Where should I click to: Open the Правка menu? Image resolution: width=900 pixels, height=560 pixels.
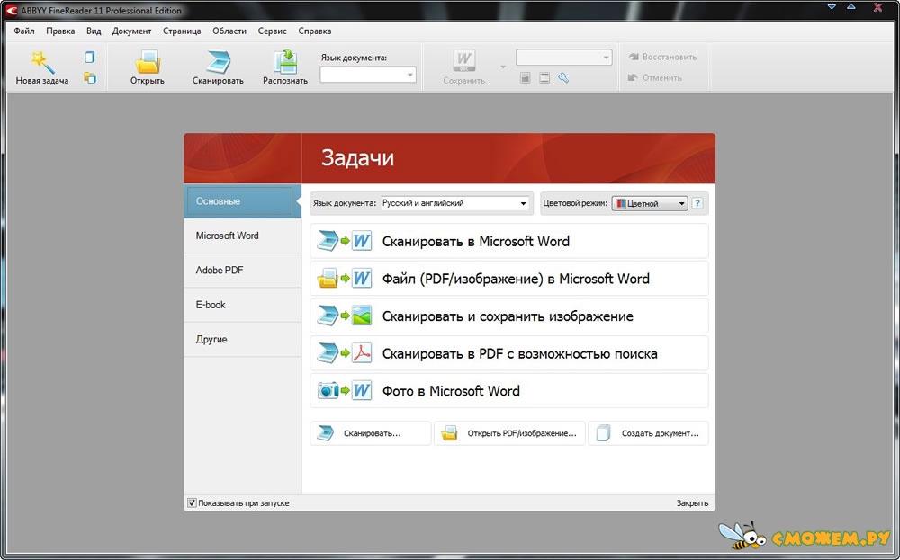point(60,31)
